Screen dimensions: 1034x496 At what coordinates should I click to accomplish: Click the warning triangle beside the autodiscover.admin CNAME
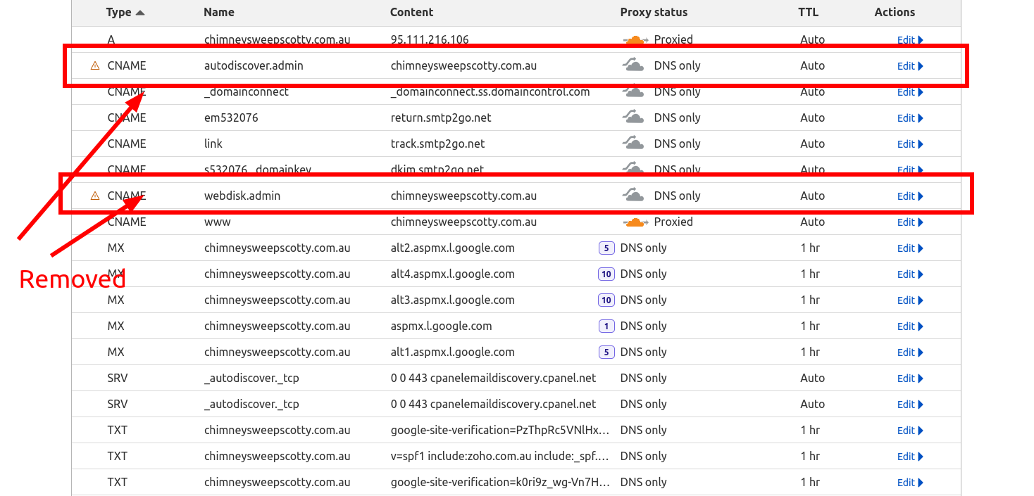(95, 65)
